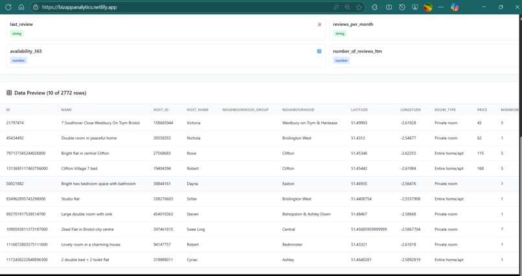Click neighbourhood Bedminster cell
Screen dimensions: 522x276
click(292, 245)
